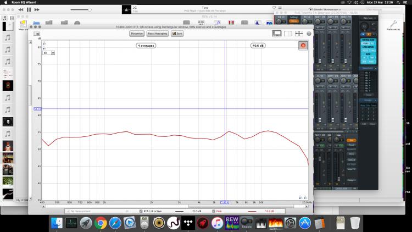Open the REW Preferences wrench icon
This screenshot has width=412, height=232.
393,25
